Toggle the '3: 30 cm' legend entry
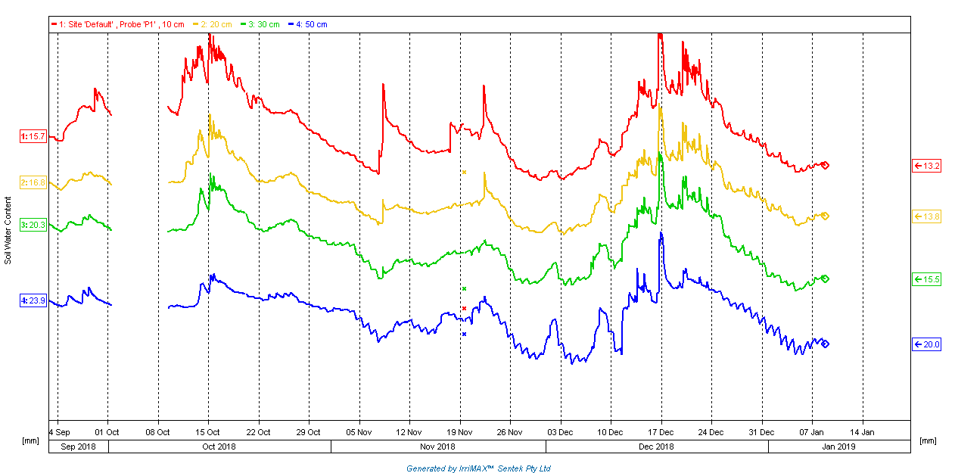The image size is (955, 473). [263, 24]
